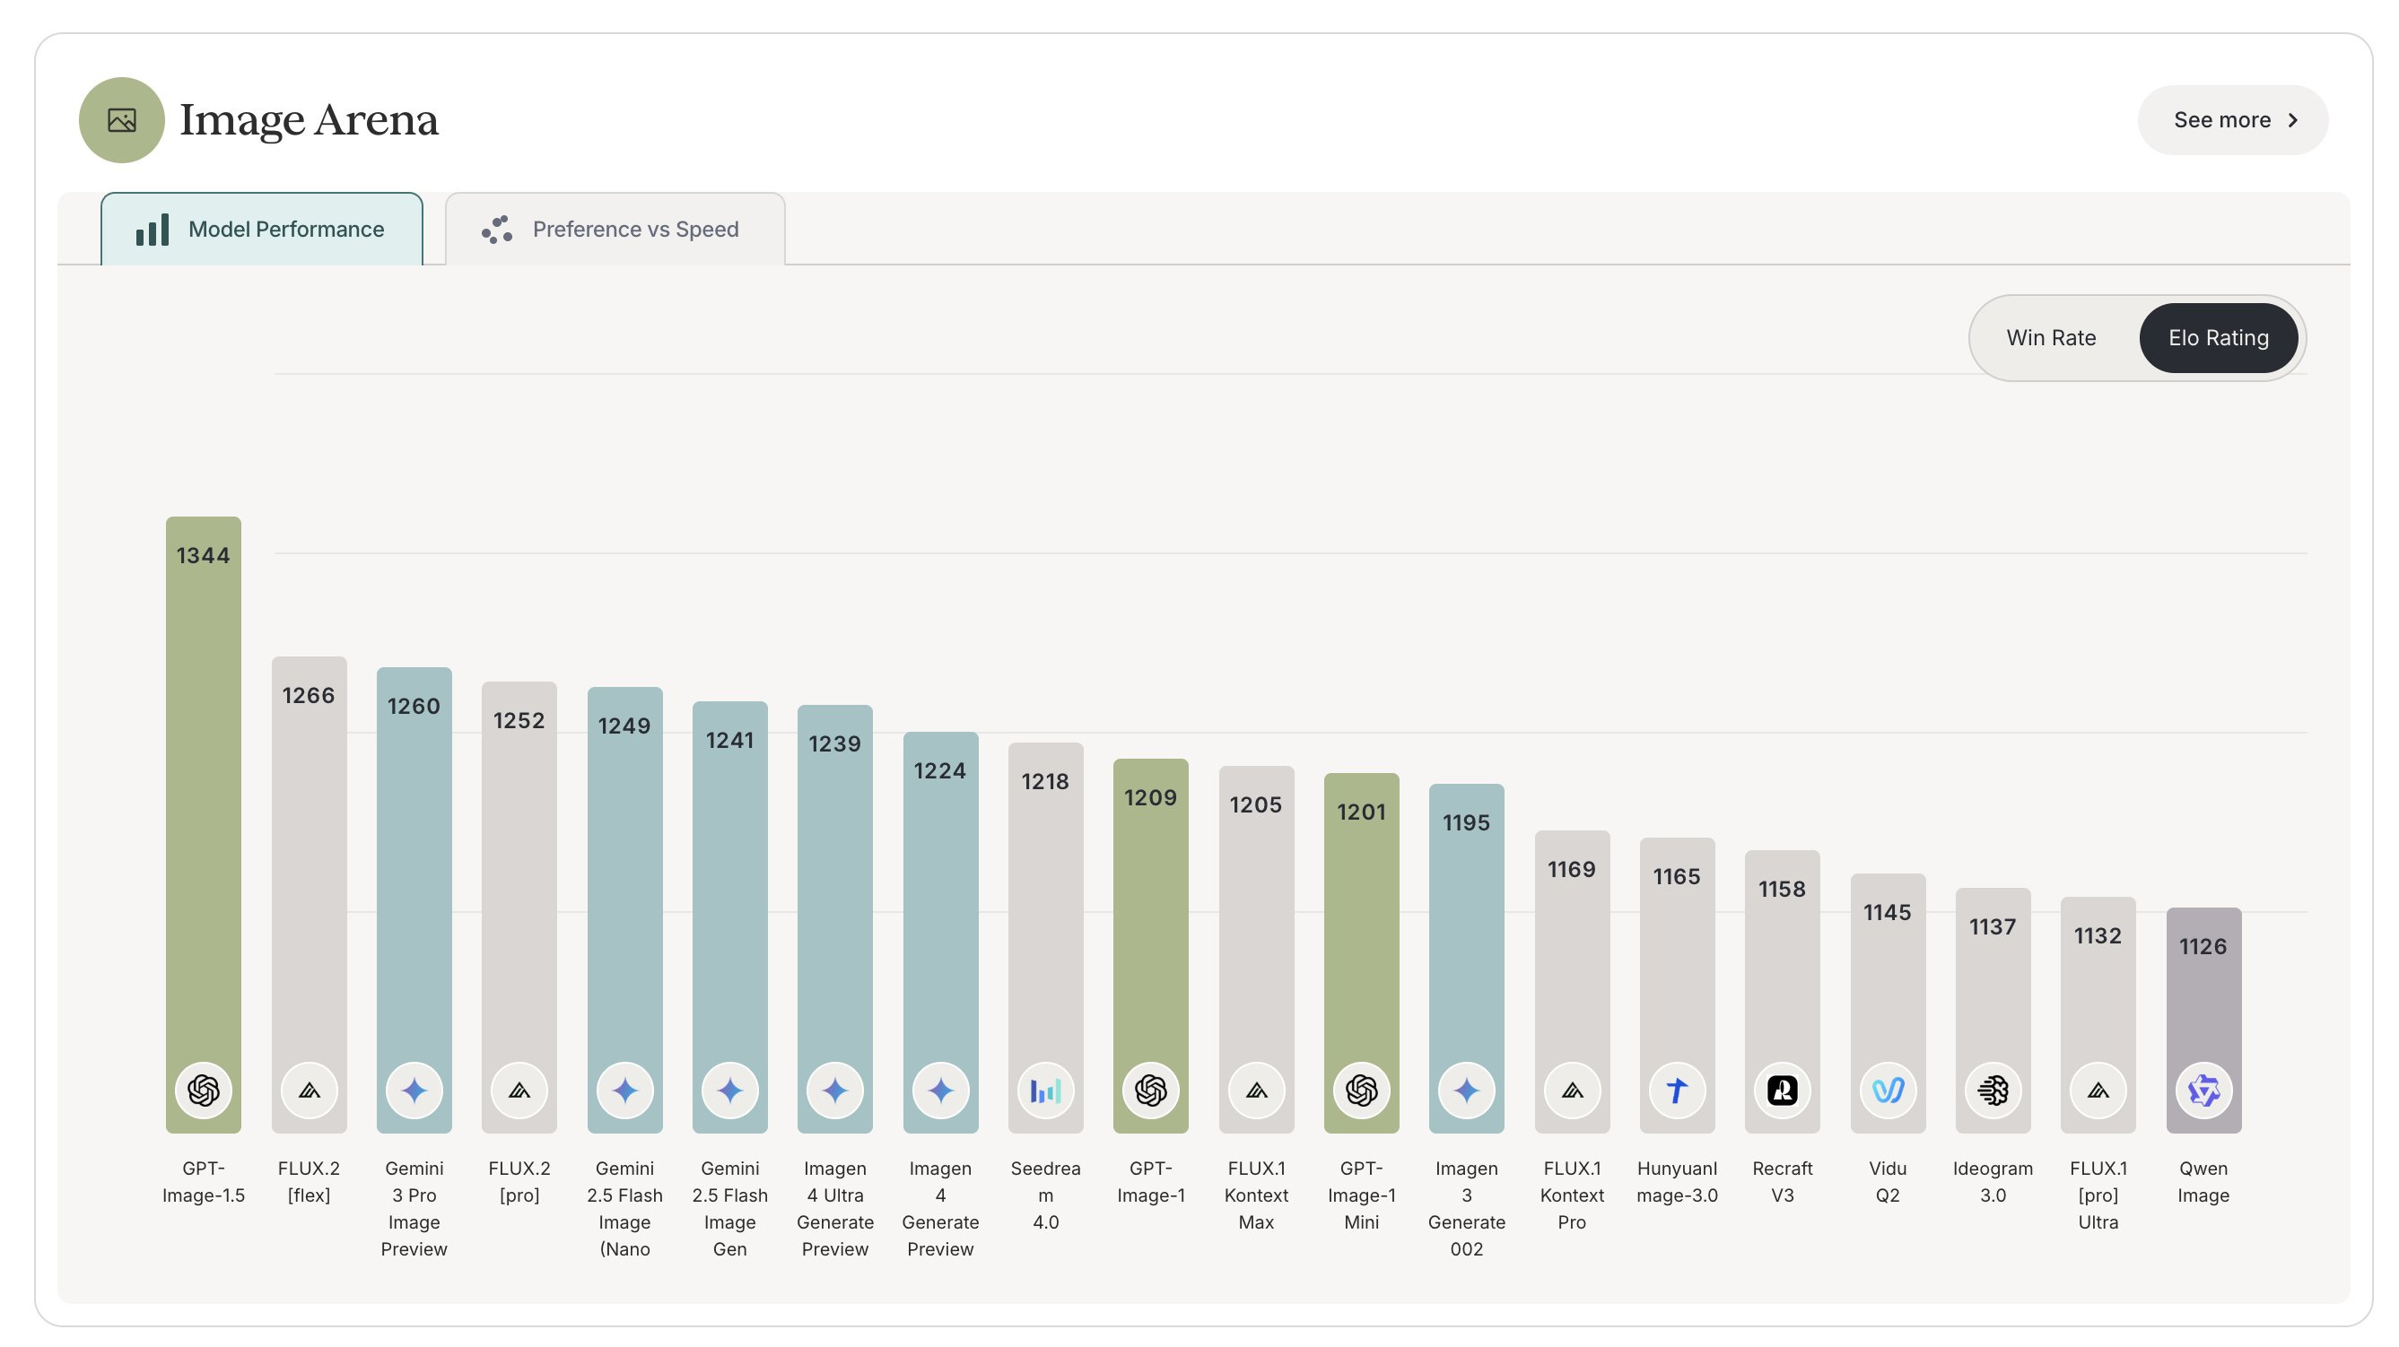2399x1347 pixels.
Task: Click the Qwen Image purple logo icon
Action: pyautogui.click(x=2203, y=1091)
